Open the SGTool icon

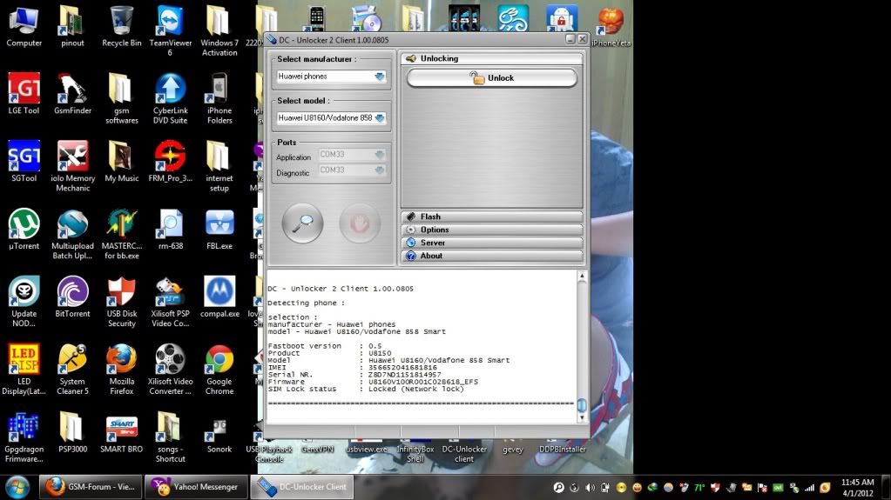pyautogui.click(x=24, y=162)
